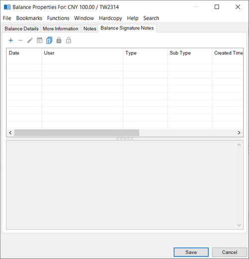Open the File menu
This screenshot has height=259, width=249.
click(7, 18)
